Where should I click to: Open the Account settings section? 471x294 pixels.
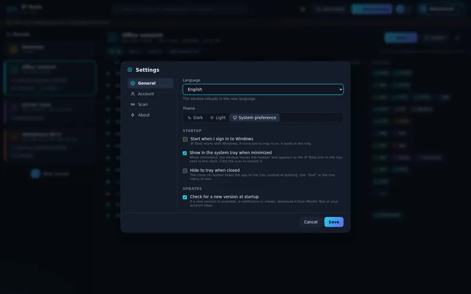[x=151, y=94]
